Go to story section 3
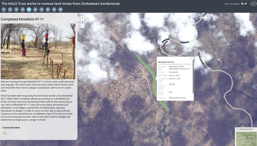The width and height of the screenshot is (257, 146). (16, 9)
